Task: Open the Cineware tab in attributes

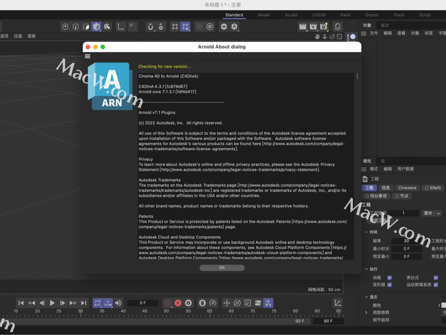Action: [x=407, y=188]
